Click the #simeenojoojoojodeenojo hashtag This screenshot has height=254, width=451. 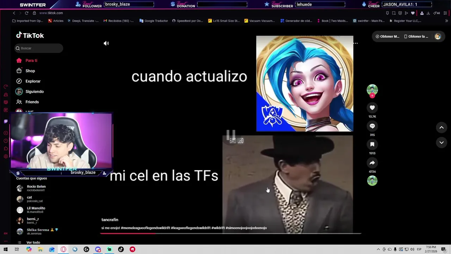coord(246,228)
